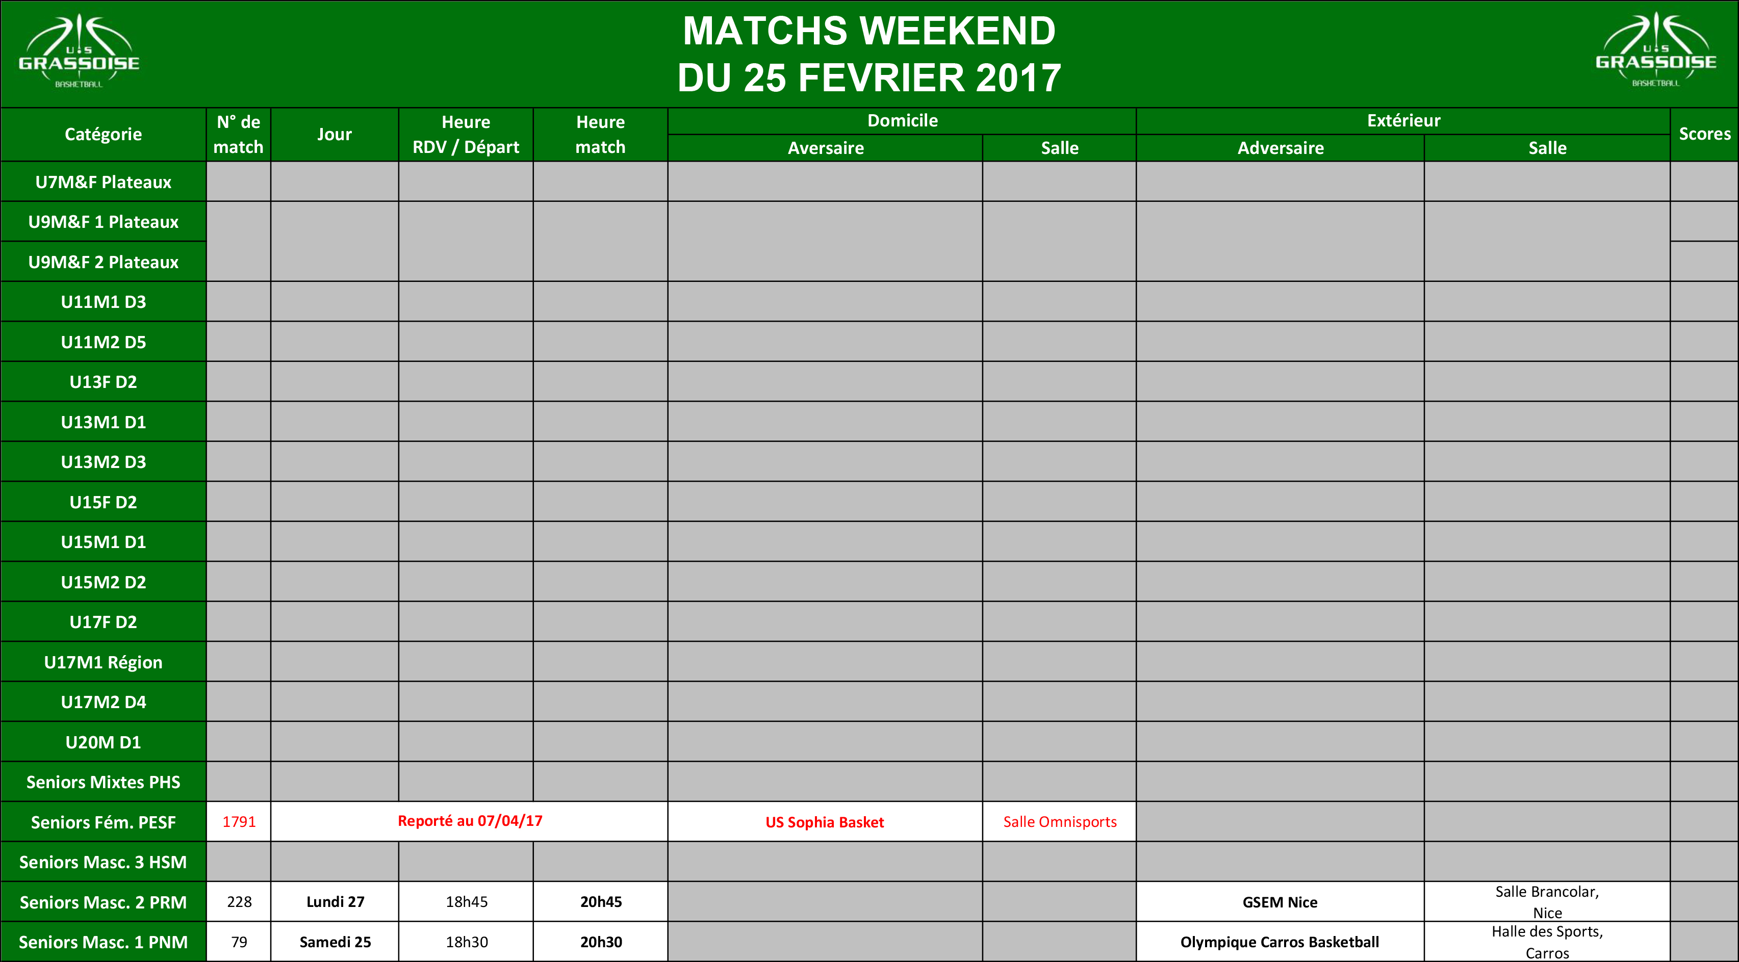Click the 20h30 match time cell
Screen dimensions: 1739x962
click(x=601, y=942)
